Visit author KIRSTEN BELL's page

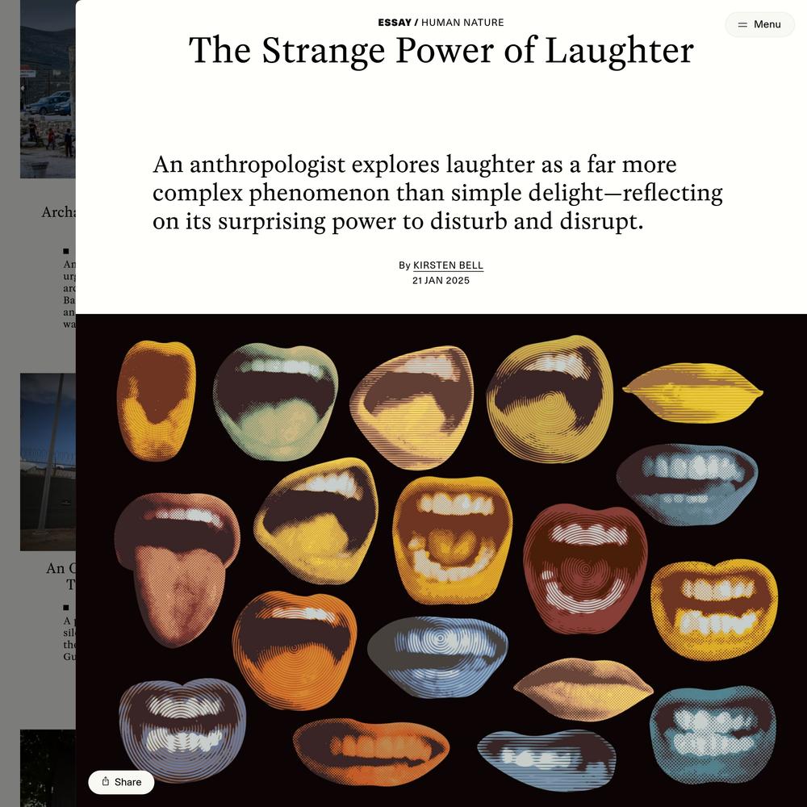[448, 266]
